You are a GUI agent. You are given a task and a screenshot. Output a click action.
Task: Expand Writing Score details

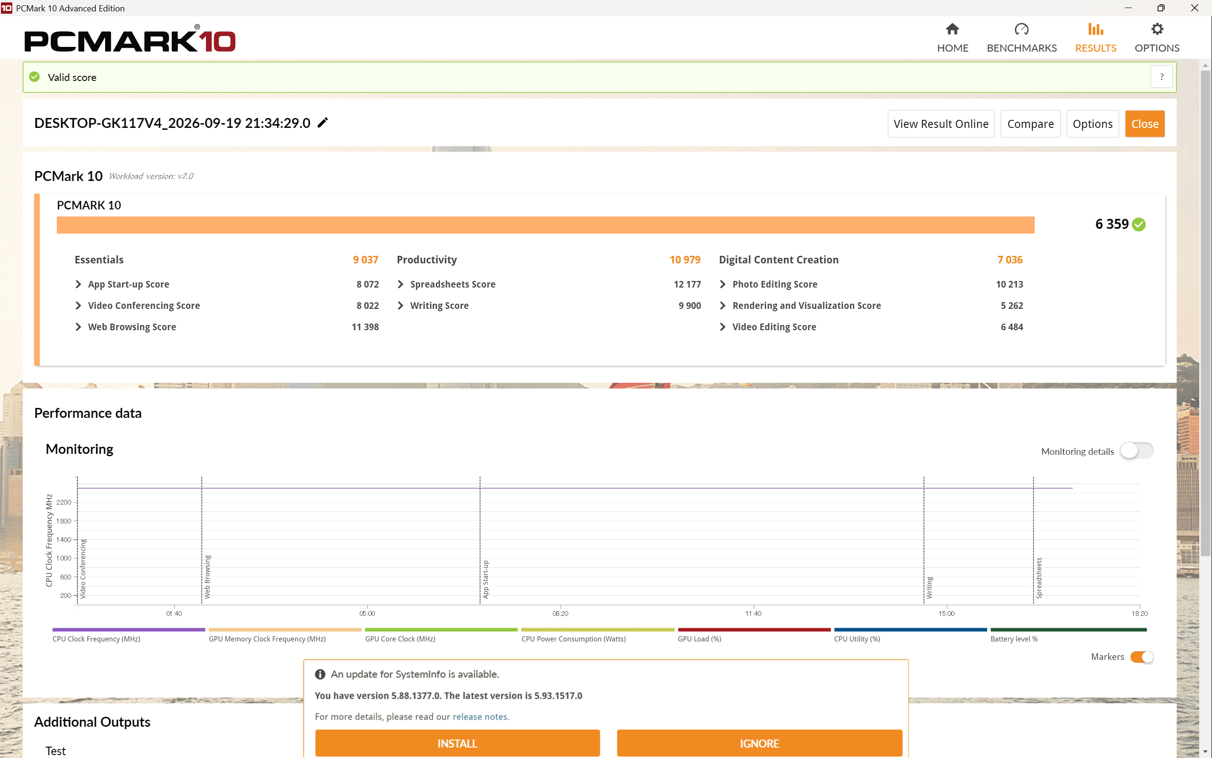click(x=400, y=305)
